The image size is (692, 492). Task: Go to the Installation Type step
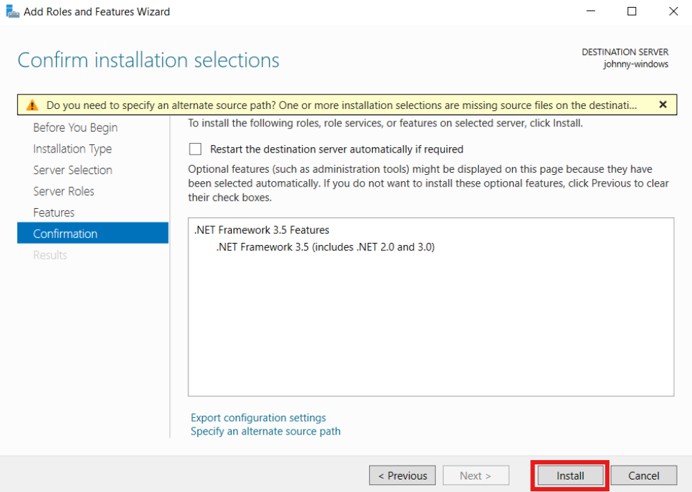click(x=72, y=149)
